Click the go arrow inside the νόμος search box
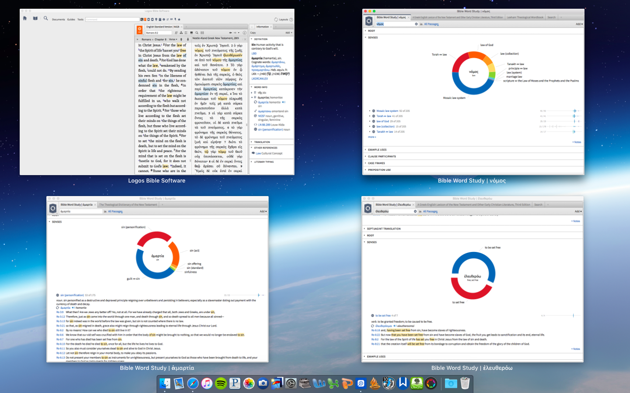The image size is (630, 393). pyautogui.click(x=416, y=24)
